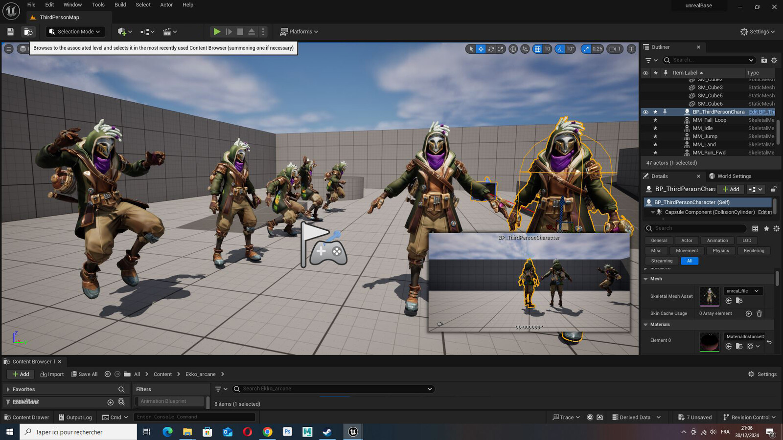Toggle rotation angle snapping
Image resolution: width=783 pixels, height=440 pixels.
(x=560, y=49)
